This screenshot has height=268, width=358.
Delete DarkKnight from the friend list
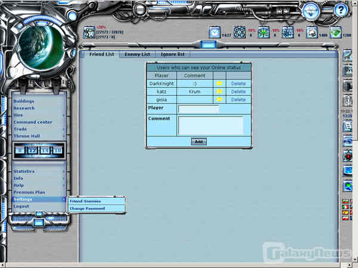(238, 83)
